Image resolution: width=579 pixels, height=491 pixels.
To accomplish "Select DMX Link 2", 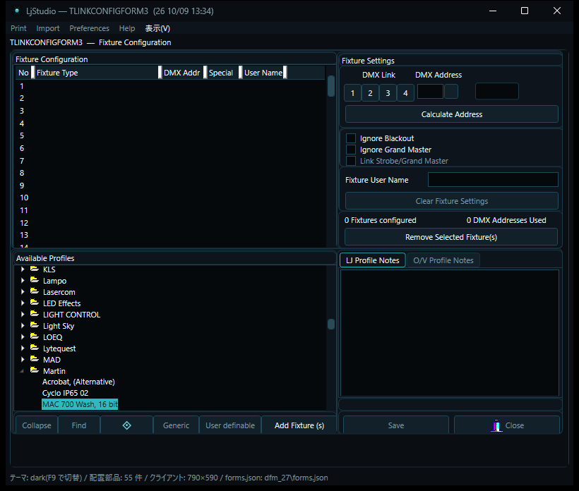I will coord(370,93).
